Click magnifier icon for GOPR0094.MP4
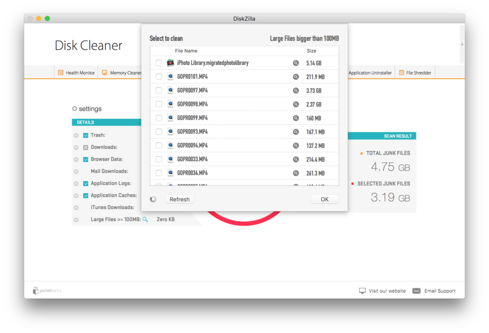The width and height of the screenshot is (489, 333). pyautogui.click(x=296, y=146)
